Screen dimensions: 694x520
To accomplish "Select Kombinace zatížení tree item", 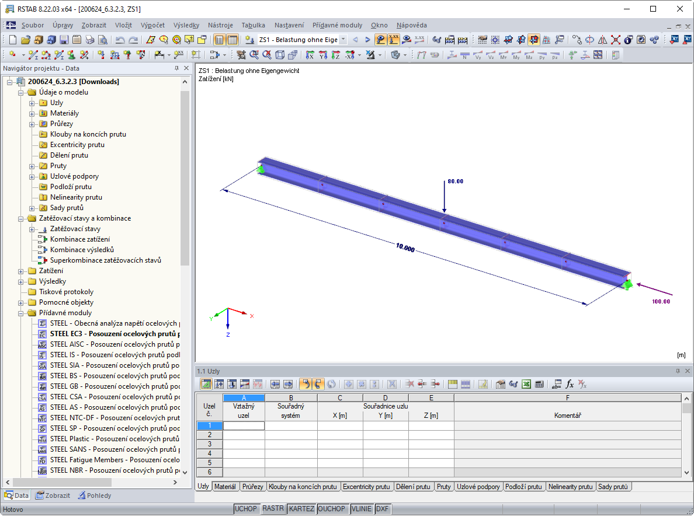I will [x=79, y=239].
